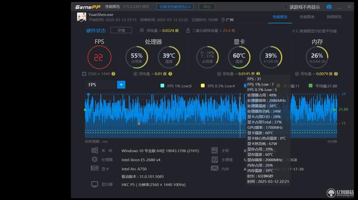
Task: Click the driver version 31.0.101.5085 text
Action: point(142,176)
